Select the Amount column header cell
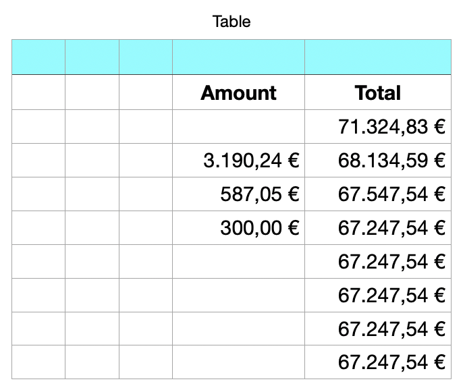 coord(239,92)
